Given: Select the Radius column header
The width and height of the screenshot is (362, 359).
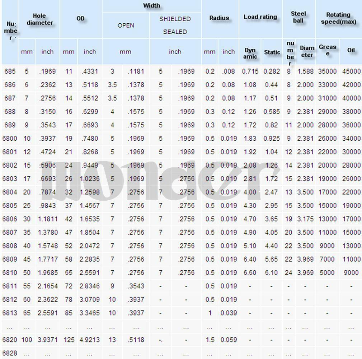Looking at the screenshot, I should [x=220, y=18].
